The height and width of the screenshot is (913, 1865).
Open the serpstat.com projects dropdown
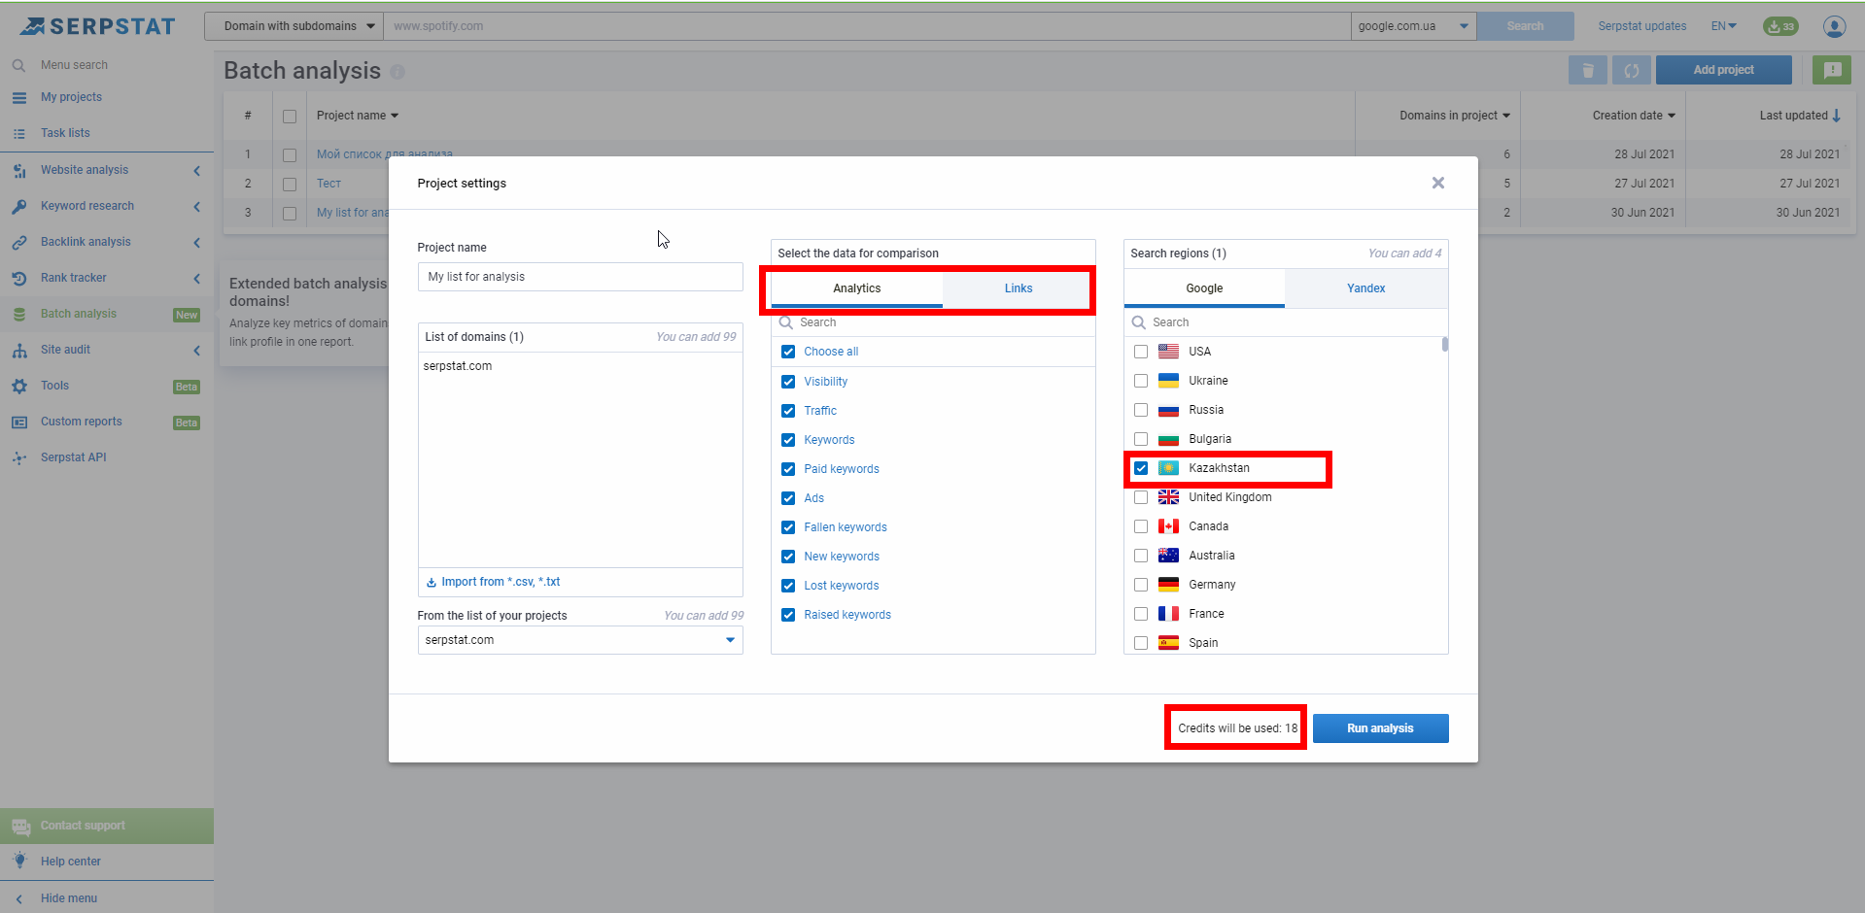coord(730,640)
